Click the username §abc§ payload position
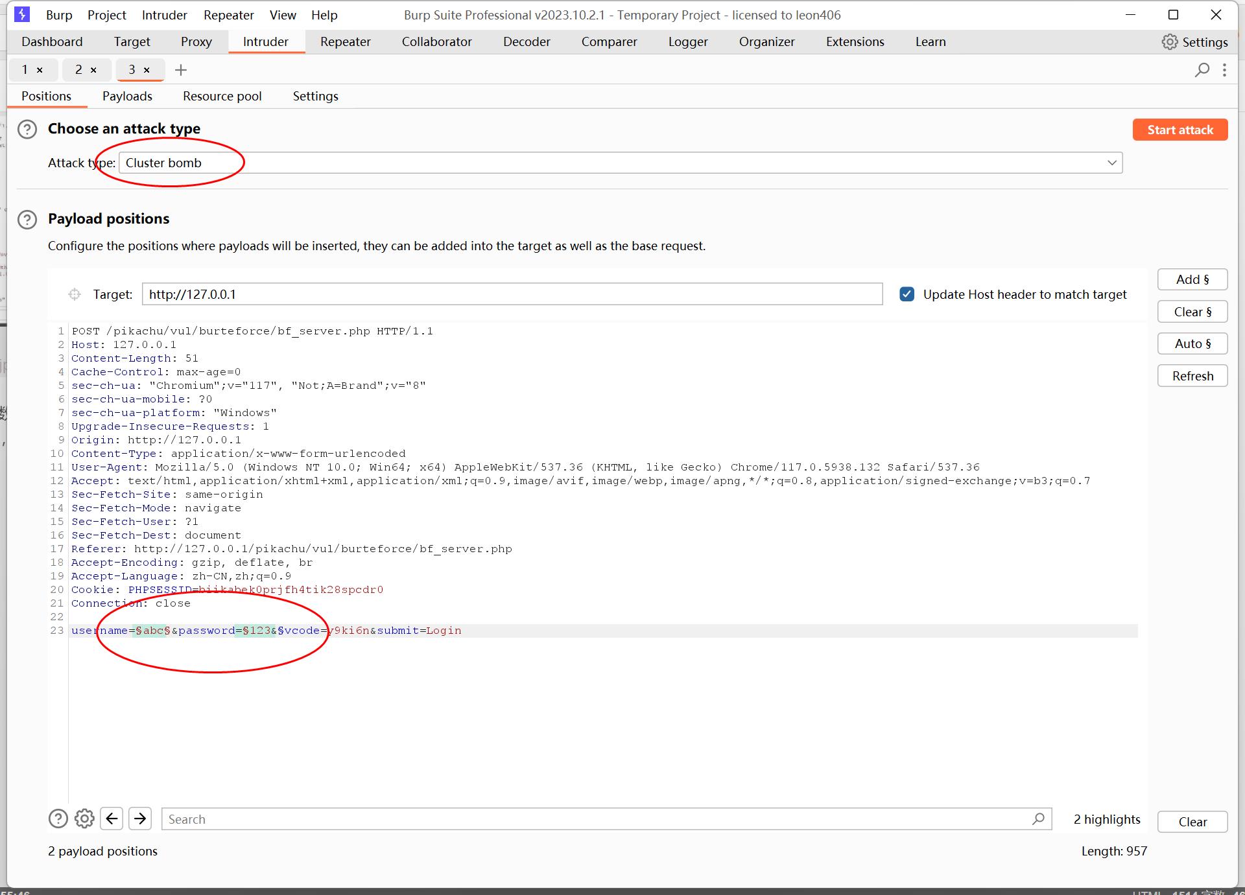This screenshot has height=895, width=1245. coord(152,631)
